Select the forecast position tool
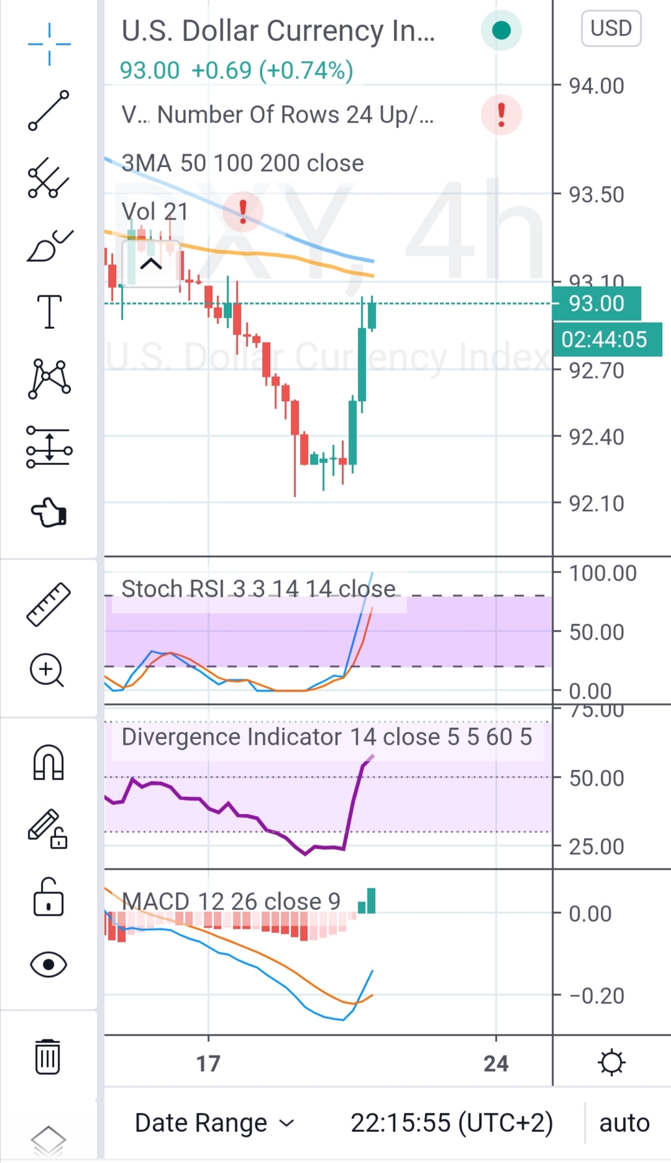 pyautogui.click(x=49, y=447)
